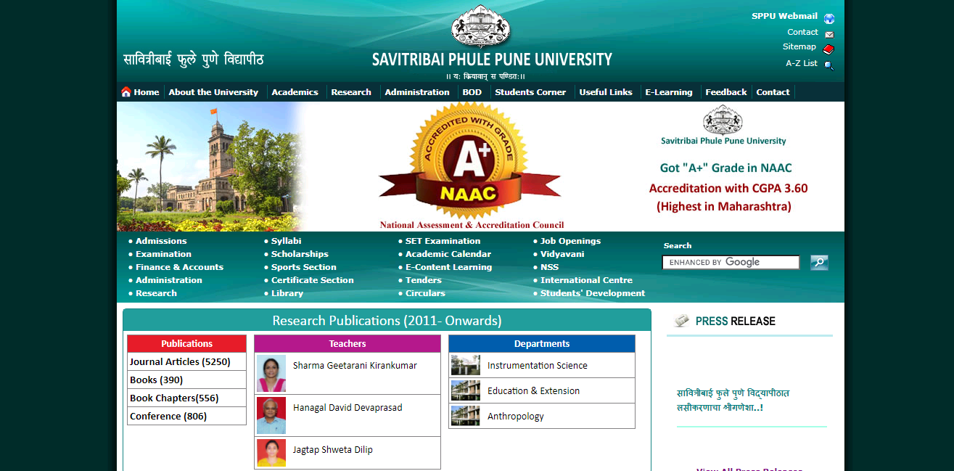The width and height of the screenshot is (954, 471).
Task: Open the Certificate Section link
Action: click(313, 280)
